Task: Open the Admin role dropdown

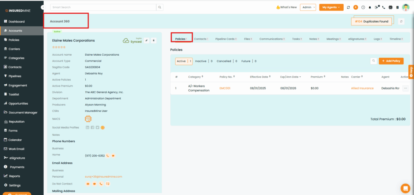Action: tap(308, 7)
